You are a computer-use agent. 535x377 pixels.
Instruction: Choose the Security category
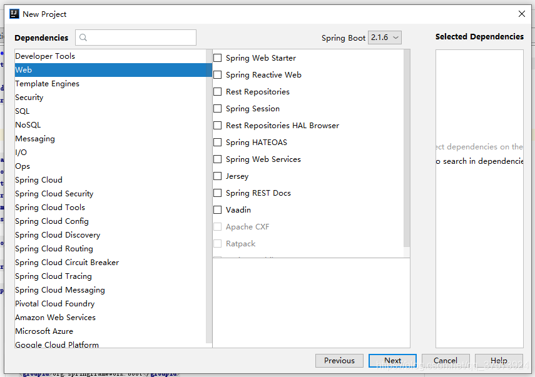click(x=111, y=98)
